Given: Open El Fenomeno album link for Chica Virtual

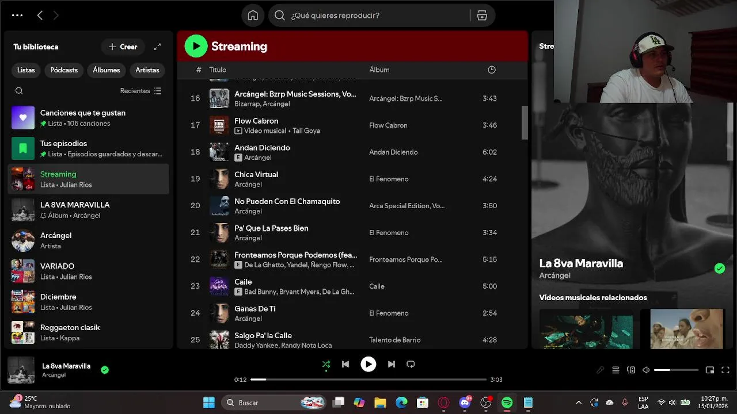Looking at the screenshot, I should pyautogui.click(x=389, y=179).
